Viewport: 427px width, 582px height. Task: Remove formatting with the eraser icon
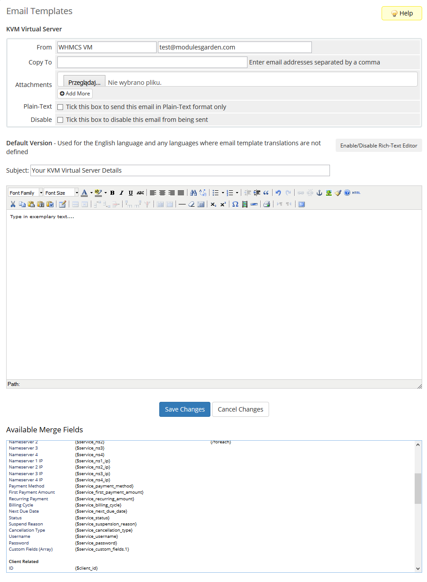pos(191,204)
